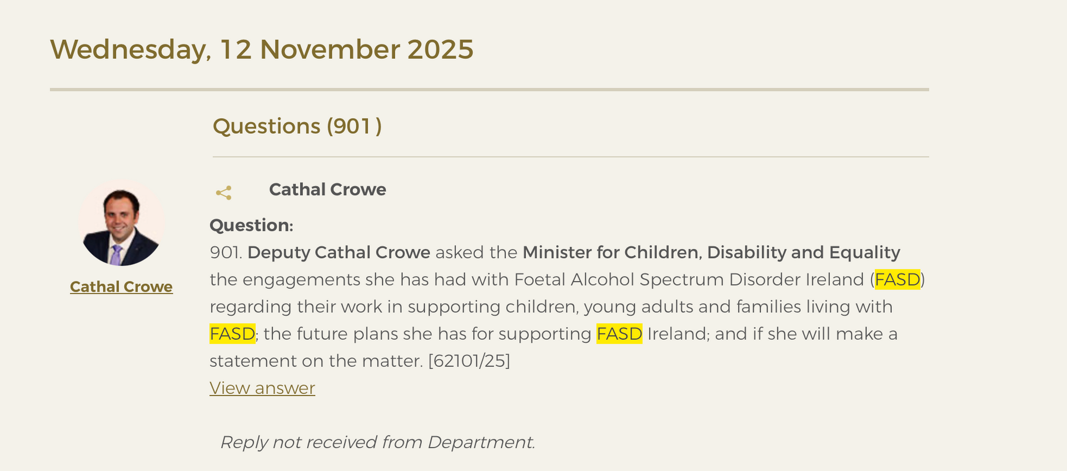
Task: Select the Questions (901) heading
Action: pyautogui.click(x=297, y=126)
